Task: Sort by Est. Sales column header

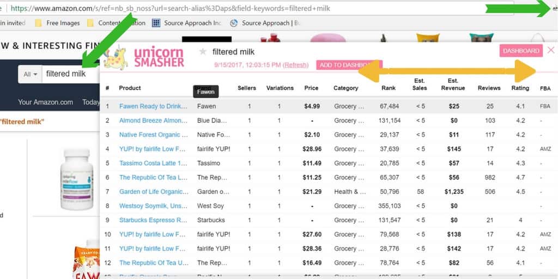Action: click(x=420, y=84)
